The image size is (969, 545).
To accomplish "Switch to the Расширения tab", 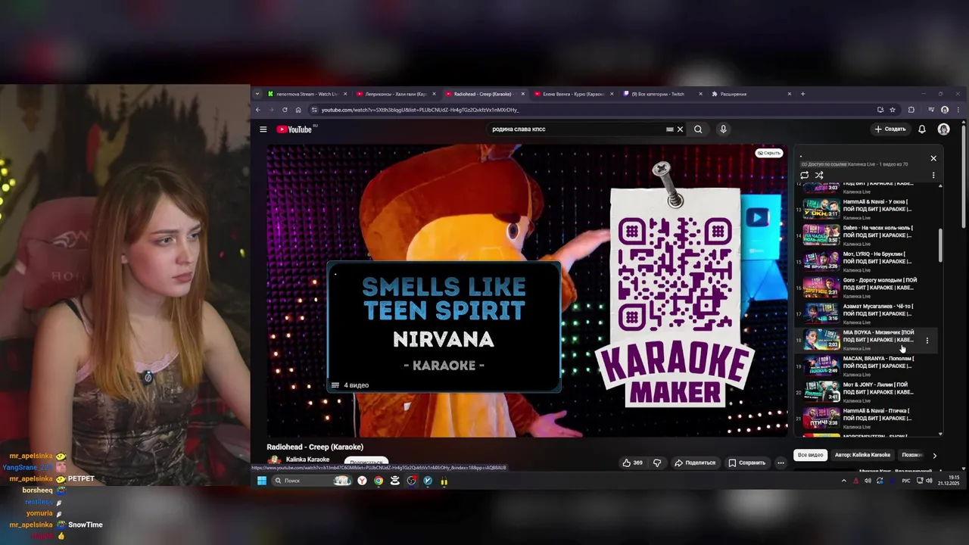I will point(749,94).
